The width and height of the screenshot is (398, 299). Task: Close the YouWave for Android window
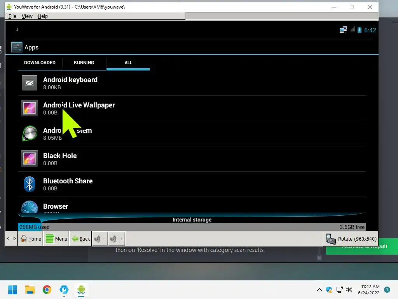pos(370,7)
